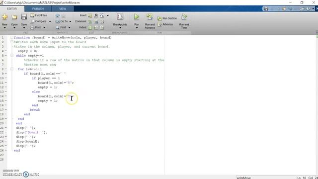
Task: Click 'disp(board);' on line 24
Action: (x=28, y=141)
